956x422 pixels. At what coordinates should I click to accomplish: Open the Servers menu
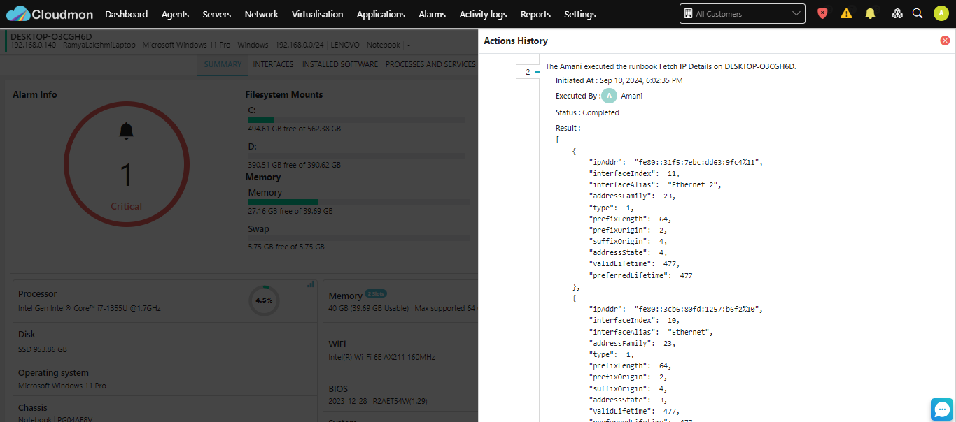[217, 14]
